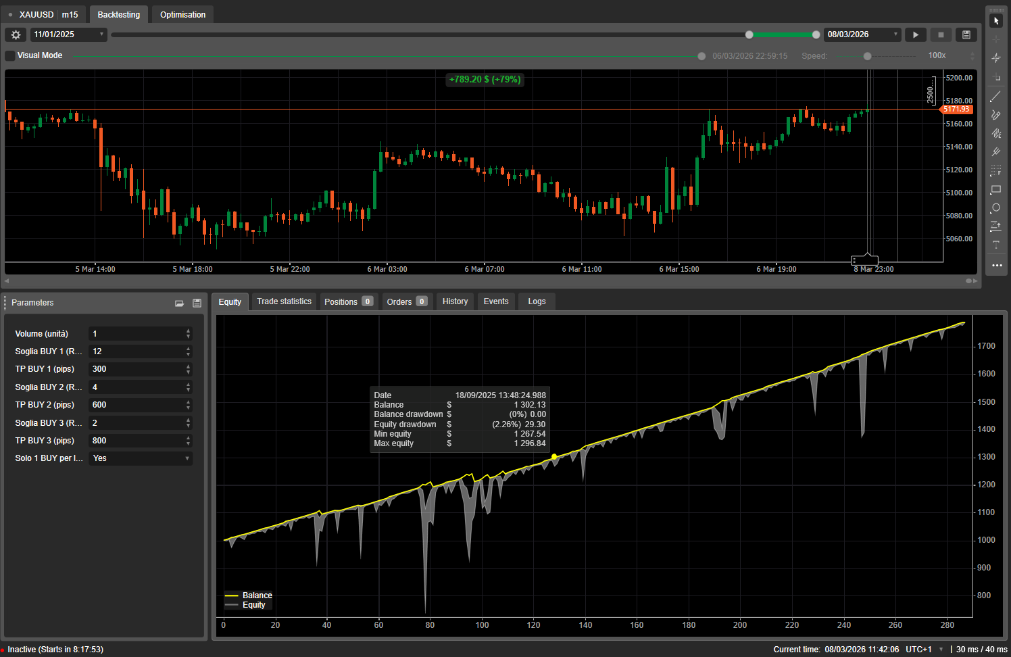Pick the freehand drawing pen tool
The width and height of the screenshot is (1011, 657).
click(x=996, y=115)
